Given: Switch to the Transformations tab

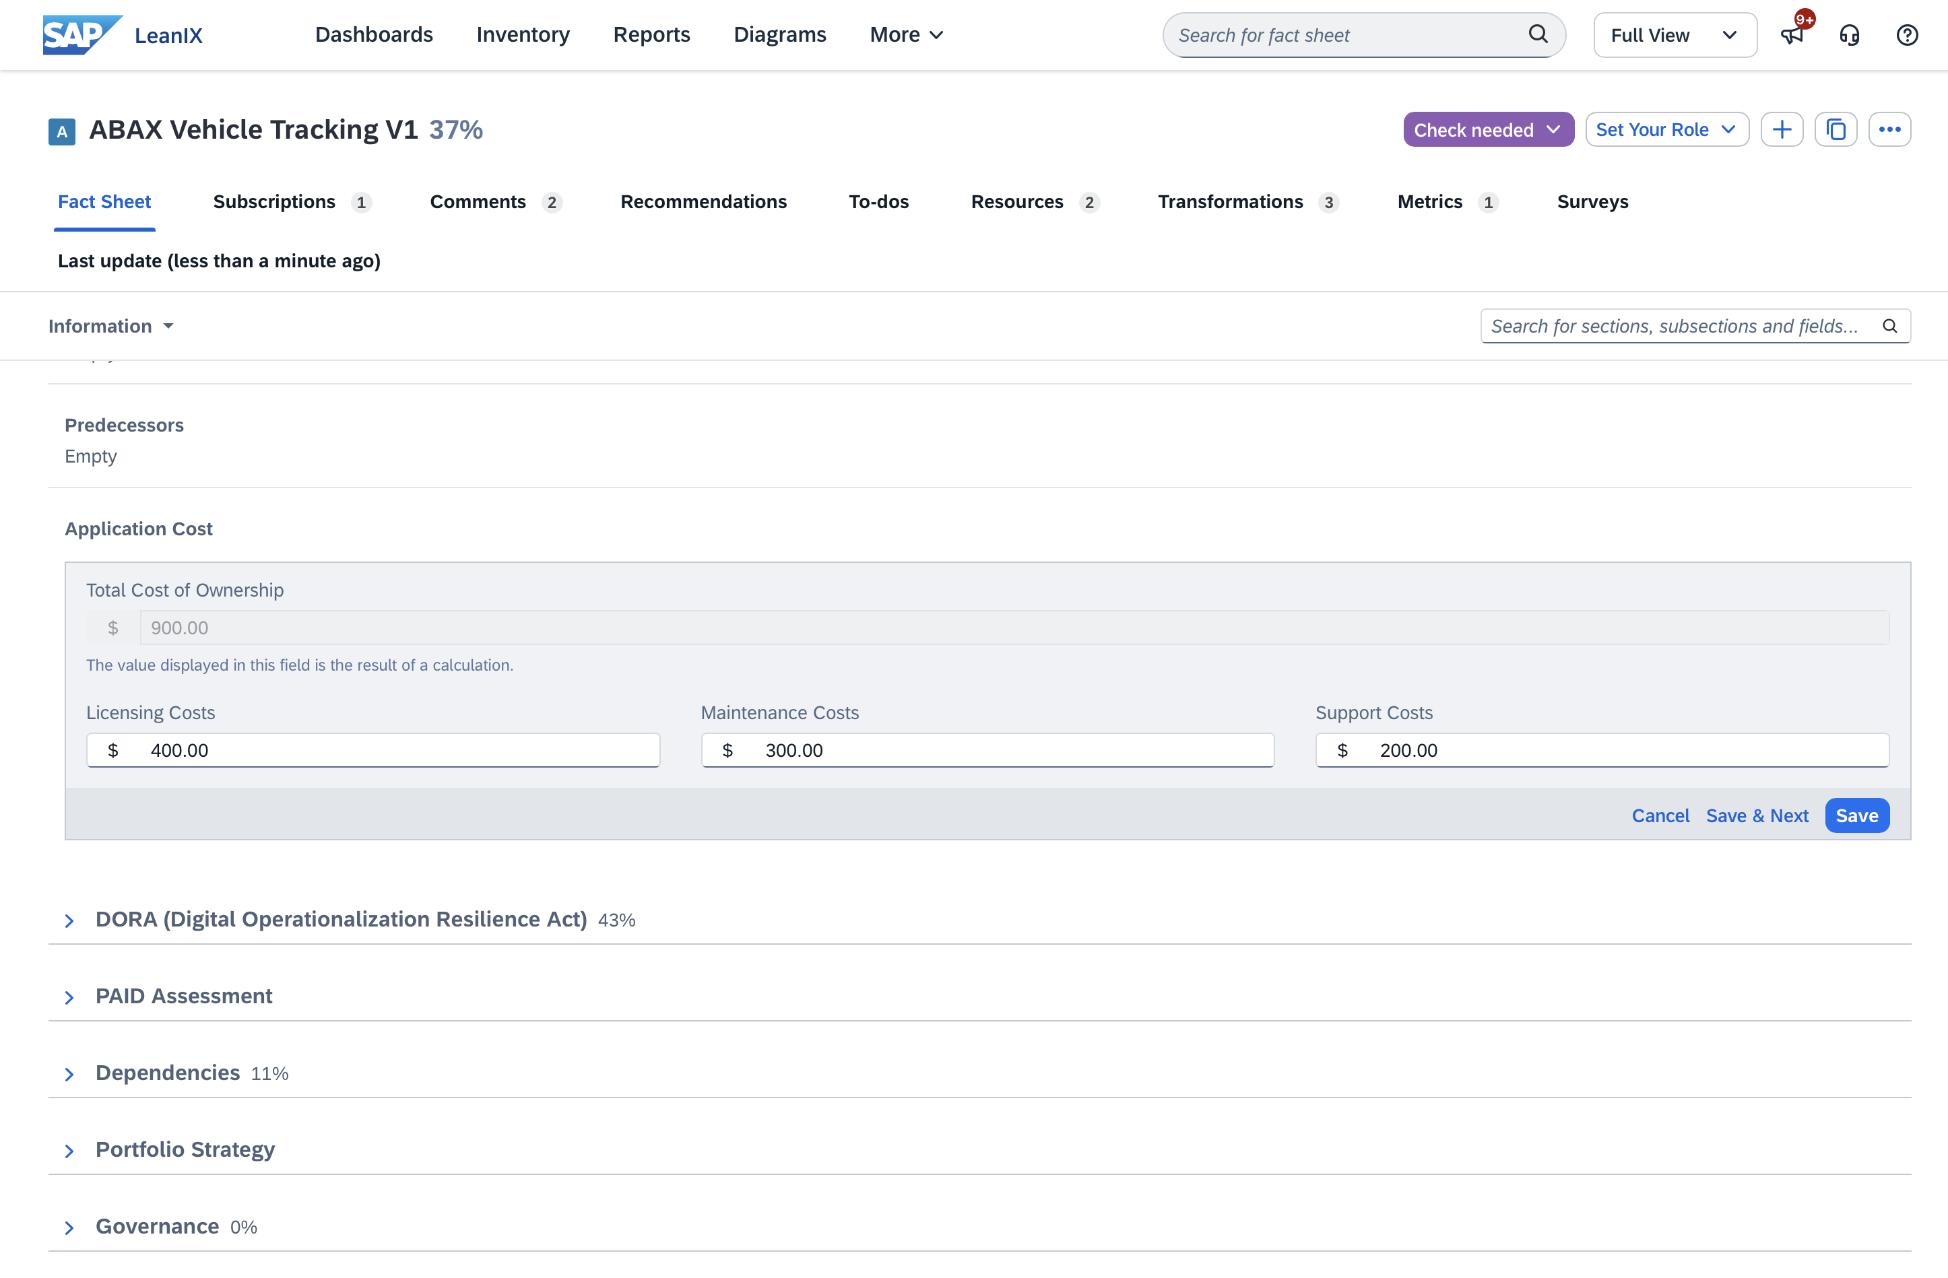Looking at the screenshot, I should pyautogui.click(x=1248, y=201).
